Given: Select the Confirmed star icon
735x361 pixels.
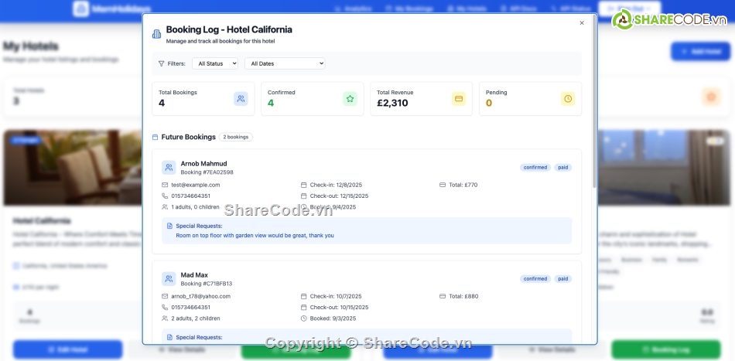Looking at the screenshot, I should click(350, 99).
